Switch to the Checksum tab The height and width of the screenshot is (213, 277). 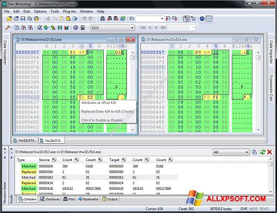pyautogui.click(x=50, y=199)
